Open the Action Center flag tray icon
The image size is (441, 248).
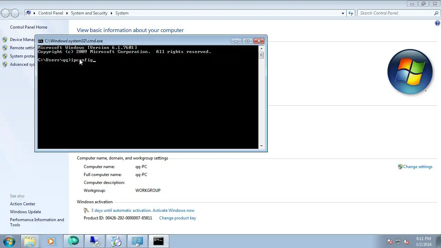tap(390, 241)
